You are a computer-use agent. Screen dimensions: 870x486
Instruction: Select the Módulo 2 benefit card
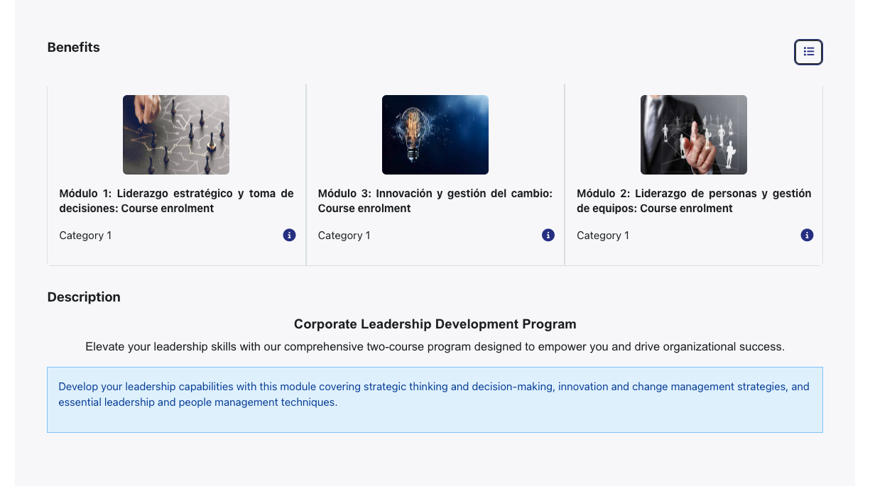click(x=694, y=175)
